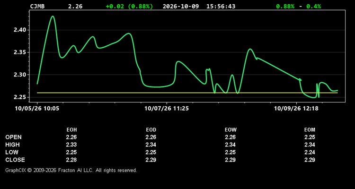Click the EOH column header
Screen dimensions: 355x189
click(71, 130)
